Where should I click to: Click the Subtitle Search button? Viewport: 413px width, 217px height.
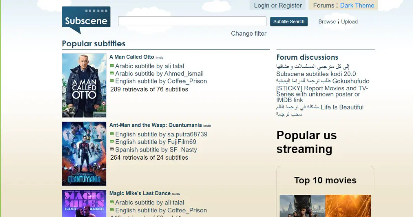[x=289, y=21]
